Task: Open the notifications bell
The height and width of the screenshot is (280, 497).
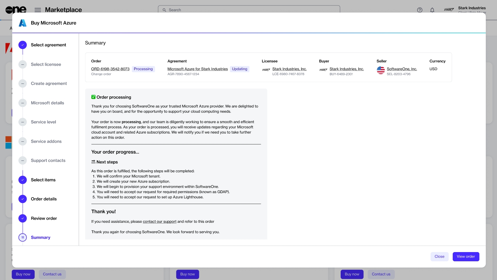Action: click(432, 10)
